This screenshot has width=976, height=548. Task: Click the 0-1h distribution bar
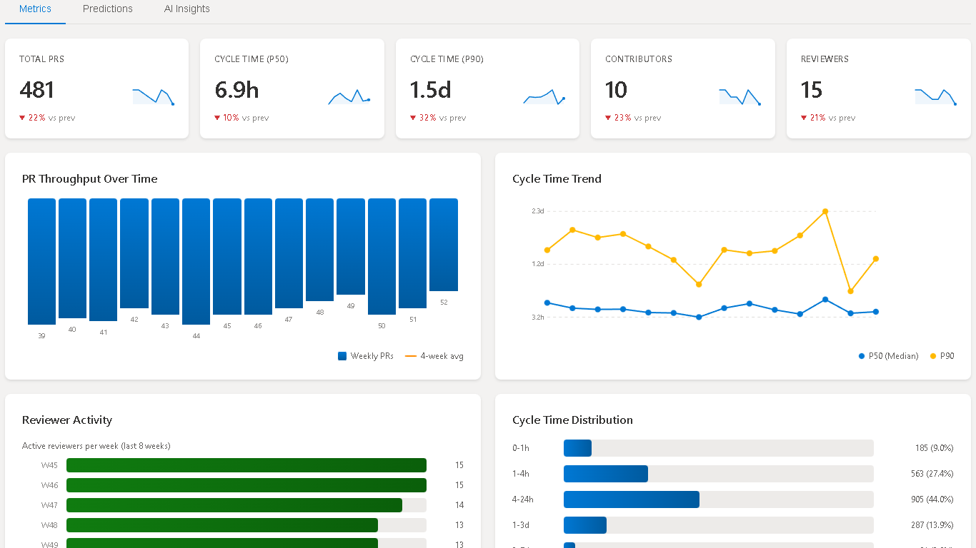[x=577, y=448]
